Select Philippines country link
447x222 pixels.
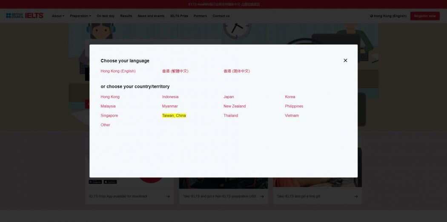(x=294, y=106)
